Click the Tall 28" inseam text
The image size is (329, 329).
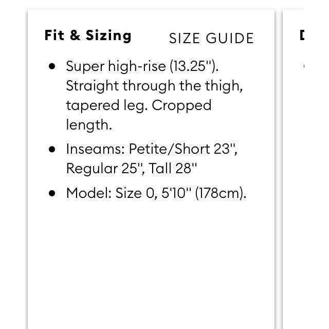[173, 168]
